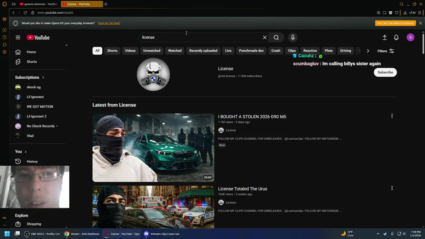Open the purple S account avatar
Screen dimensions: 425x239
410,38
